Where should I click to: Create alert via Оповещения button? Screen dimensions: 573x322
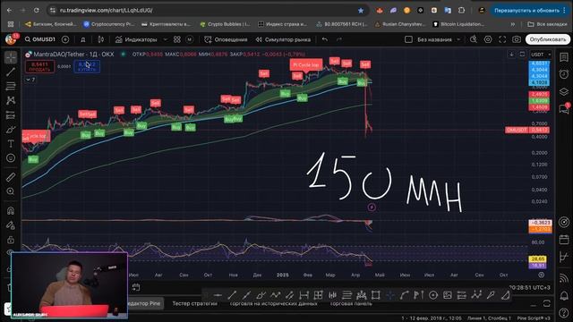pos(226,39)
